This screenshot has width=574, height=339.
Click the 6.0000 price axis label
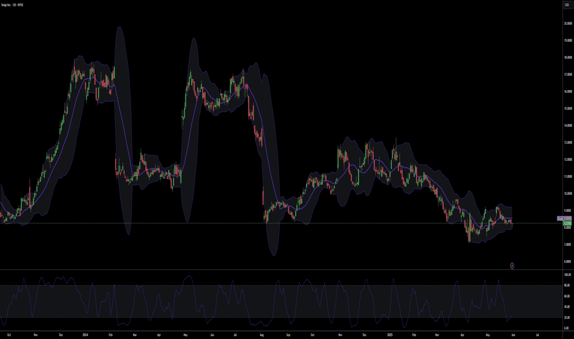tap(568, 262)
